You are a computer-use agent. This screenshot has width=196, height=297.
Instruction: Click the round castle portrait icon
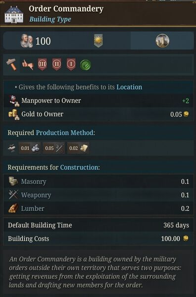[162, 41]
